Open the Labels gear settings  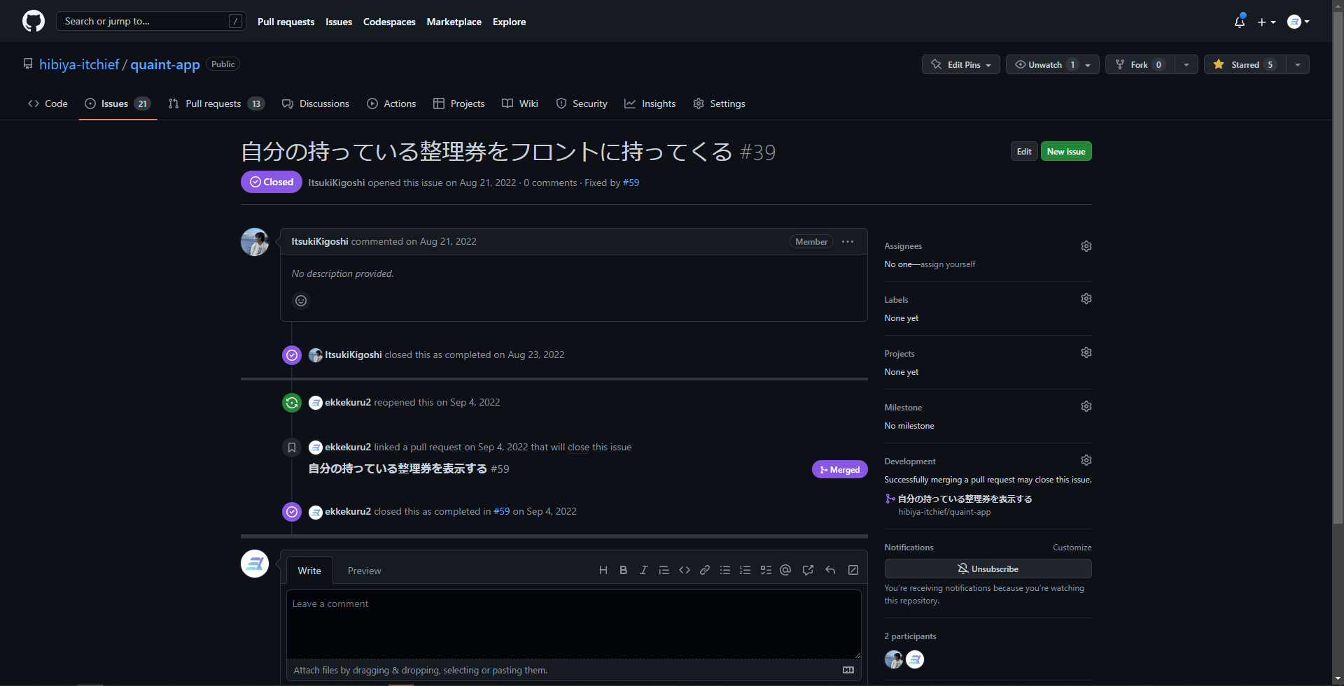pos(1086,299)
